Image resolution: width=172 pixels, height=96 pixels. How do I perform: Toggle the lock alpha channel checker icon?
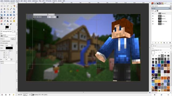157,11
